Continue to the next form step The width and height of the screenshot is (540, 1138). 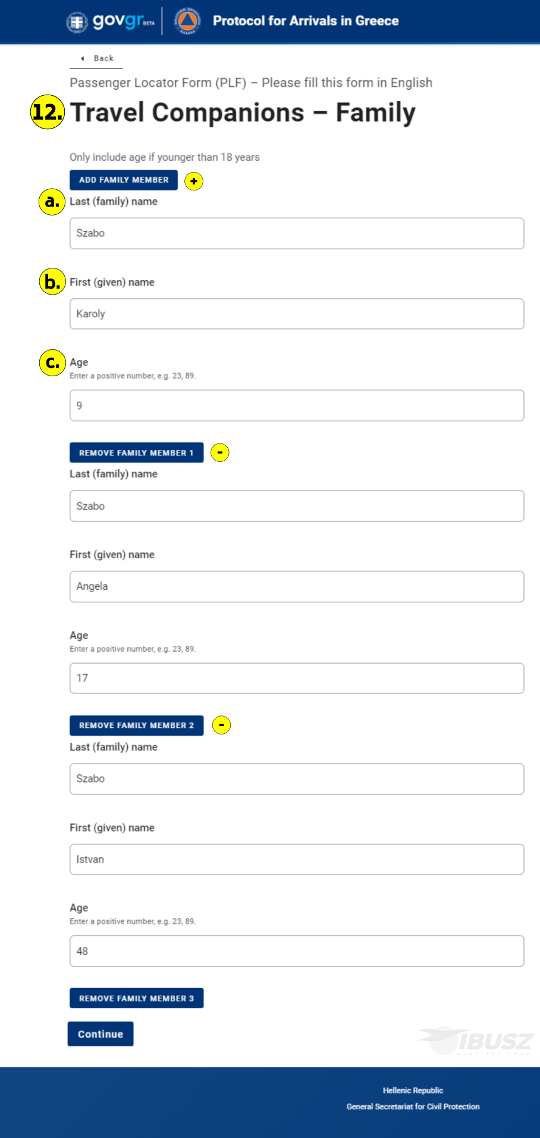[101, 1034]
